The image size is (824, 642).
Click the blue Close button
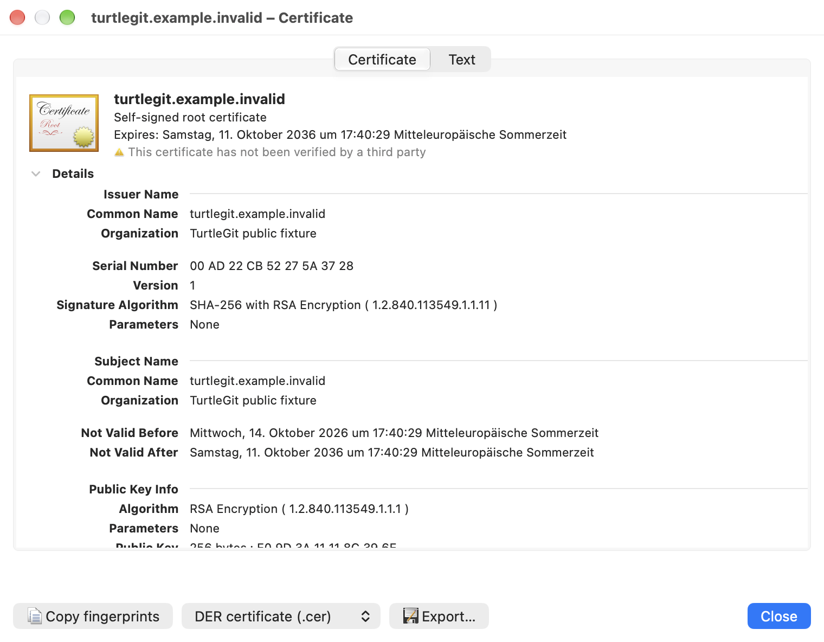click(x=779, y=616)
